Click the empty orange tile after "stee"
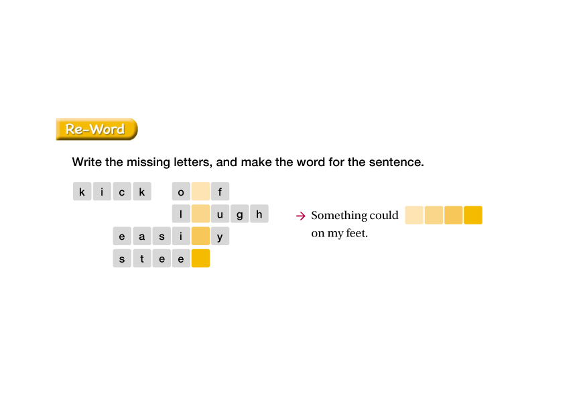Viewport: 585px width, 410px height. (200, 258)
